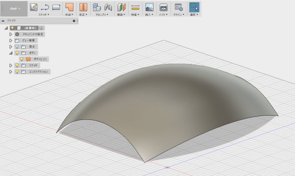Screen dimensions: 295x176
Task: Open the アセンブリ dropdown menu
Action: click(102, 15)
